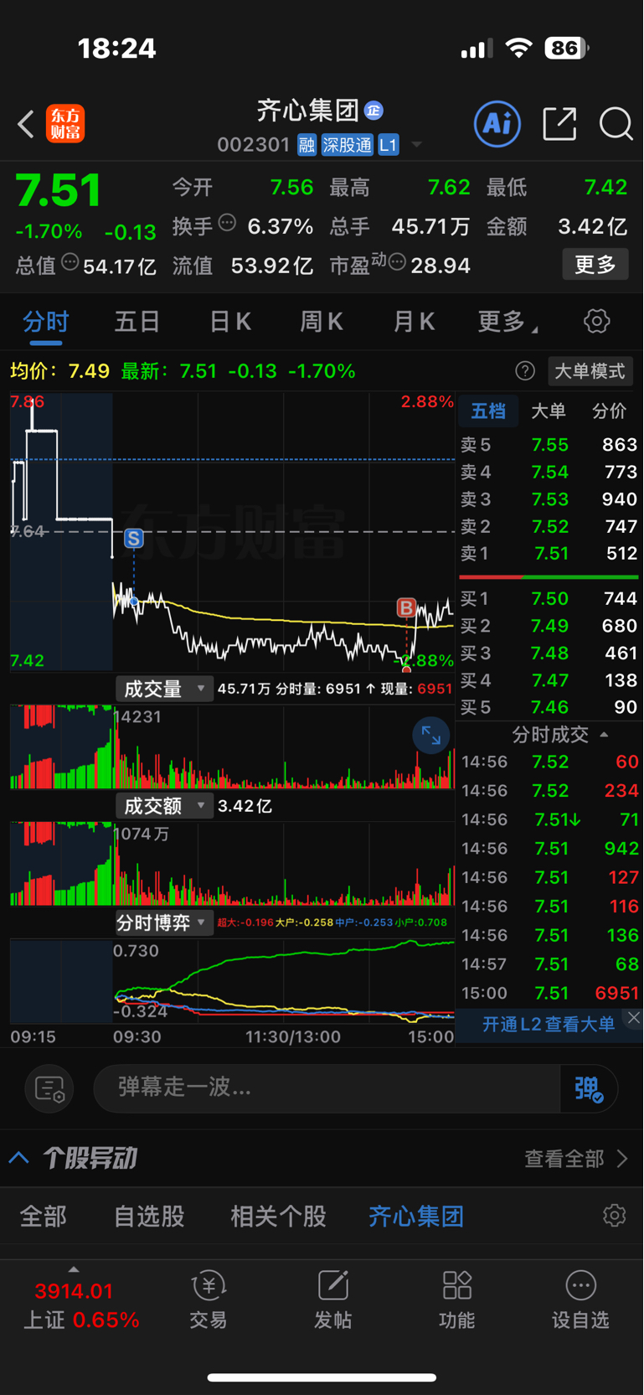The width and height of the screenshot is (644, 1395).
Task: Select the 相关个股 filter tab
Action: [279, 1217]
